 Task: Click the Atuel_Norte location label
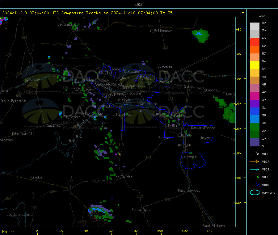tap(147, 104)
